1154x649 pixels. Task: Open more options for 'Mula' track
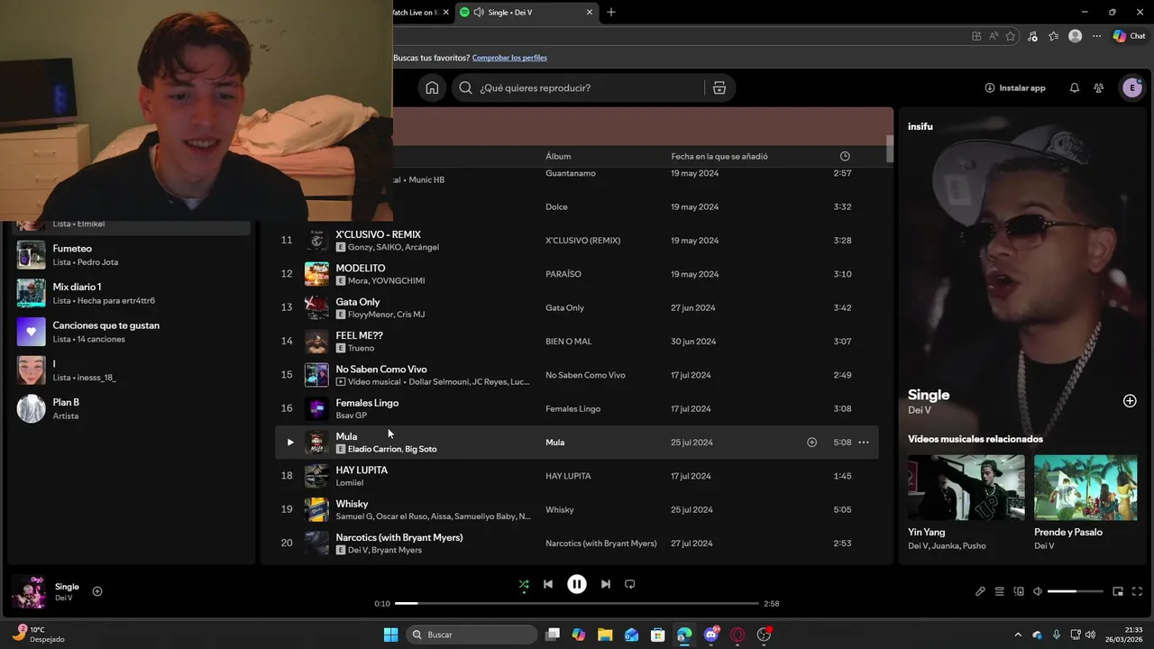(x=863, y=443)
